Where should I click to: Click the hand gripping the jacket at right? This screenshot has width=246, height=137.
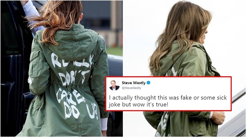click(218, 118)
